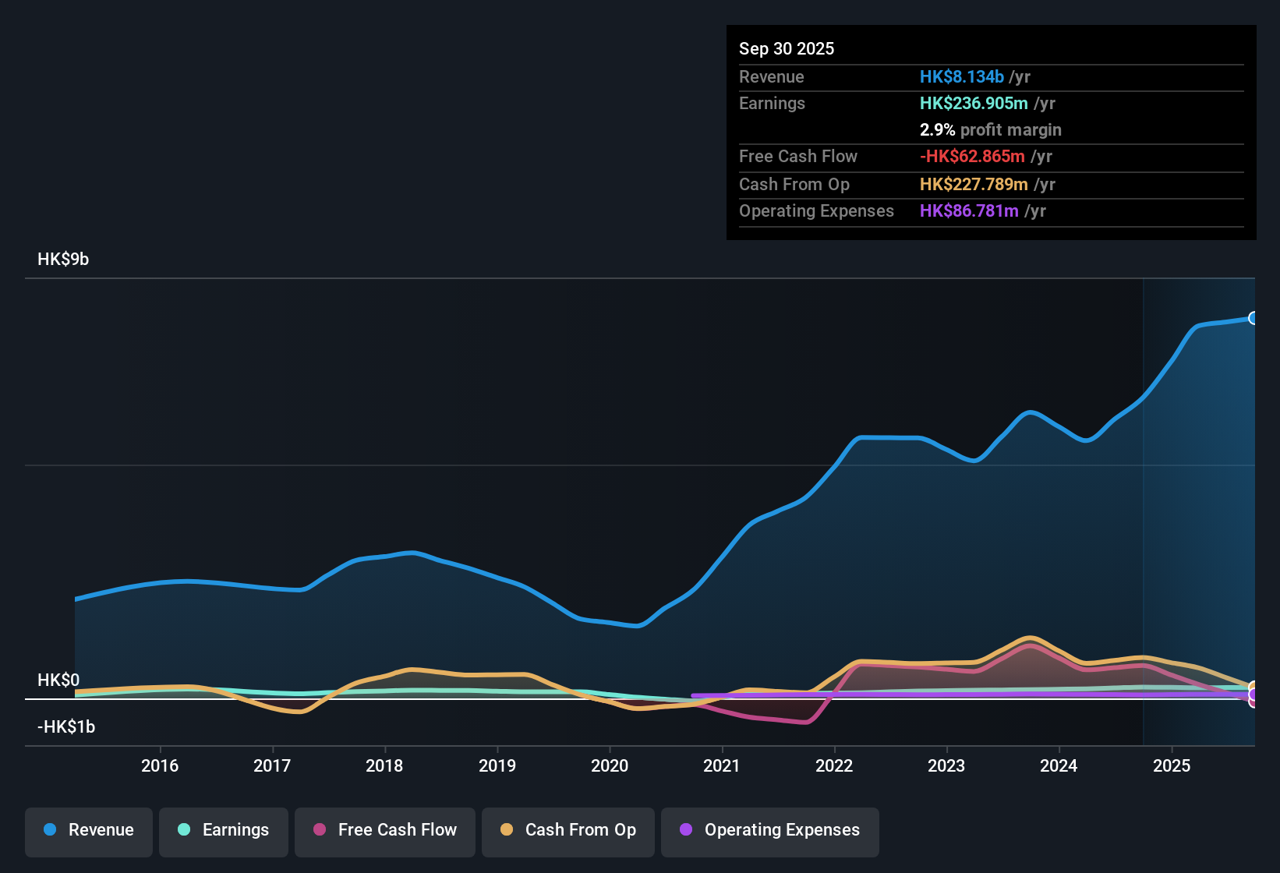Toggle the Earnings series off
The height and width of the screenshot is (873, 1280).
pyautogui.click(x=223, y=830)
